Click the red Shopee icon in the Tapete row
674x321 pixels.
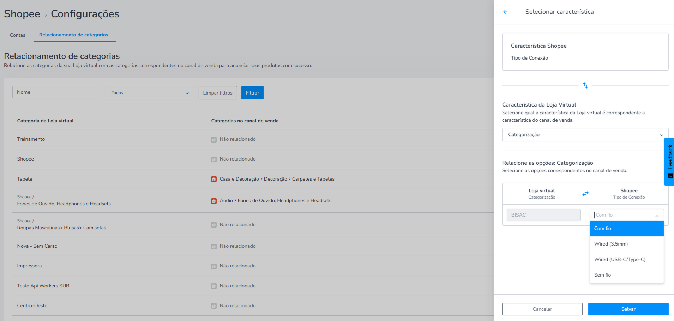click(214, 179)
